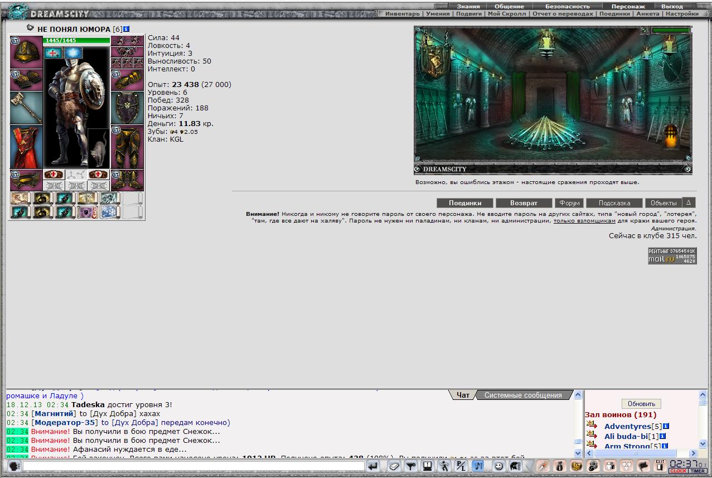Click the Возврат button
This screenshot has height=478, width=712.
(524, 203)
